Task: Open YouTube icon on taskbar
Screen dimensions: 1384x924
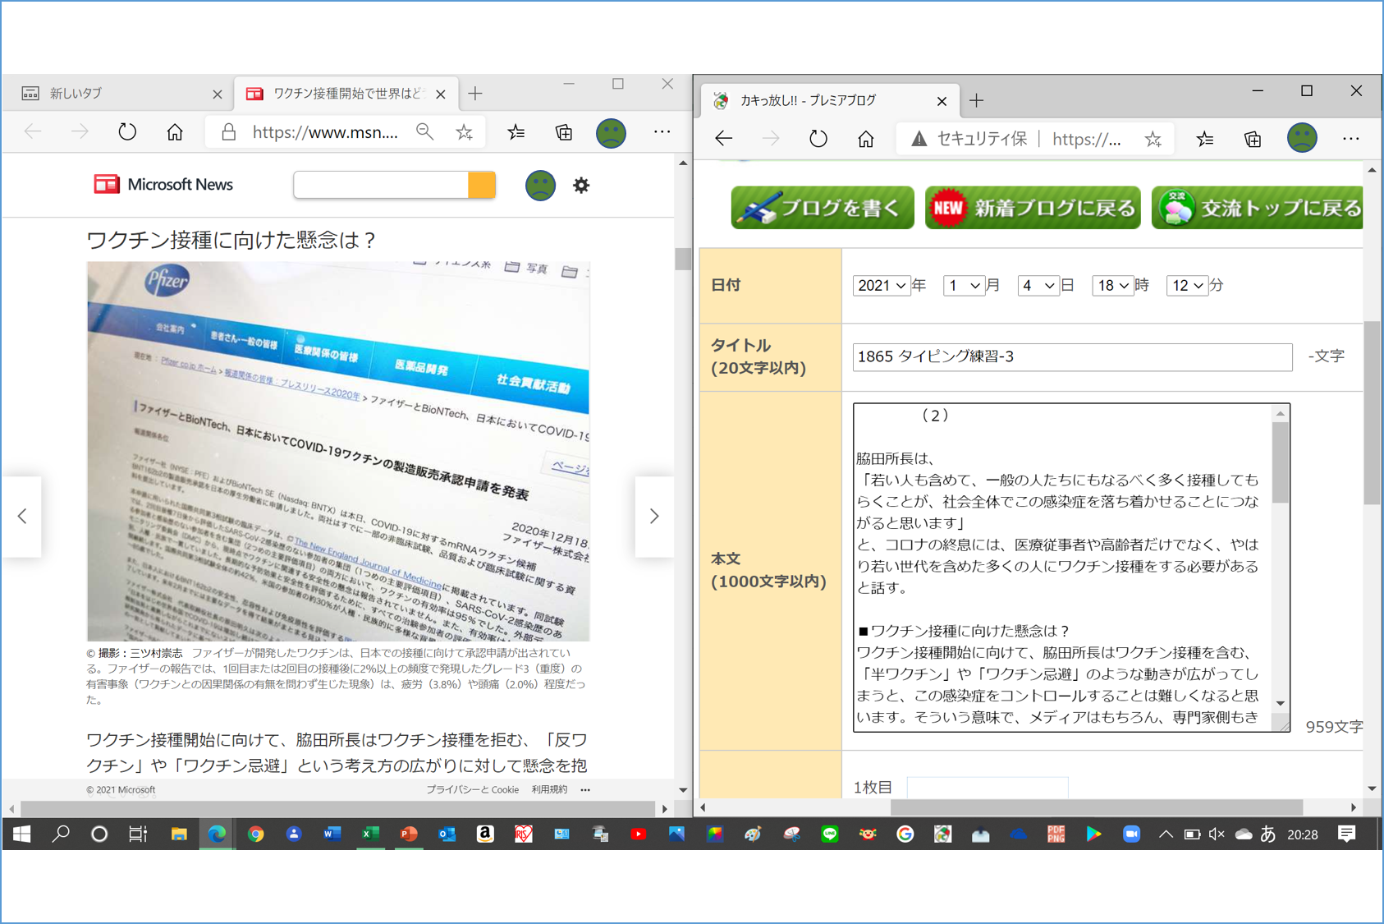Action: 638,834
